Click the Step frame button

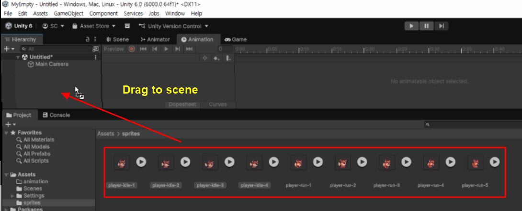[442, 26]
